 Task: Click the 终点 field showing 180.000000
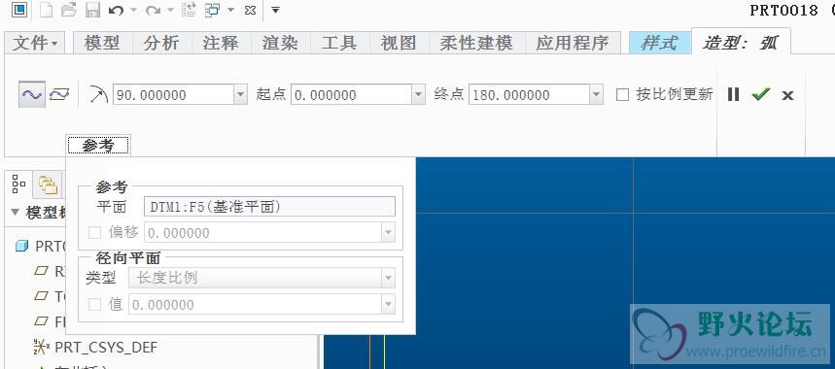pyautogui.click(x=530, y=94)
